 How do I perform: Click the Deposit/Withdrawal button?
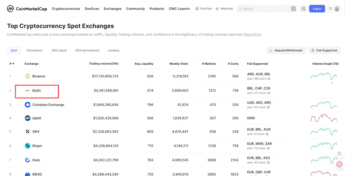[286, 50]
